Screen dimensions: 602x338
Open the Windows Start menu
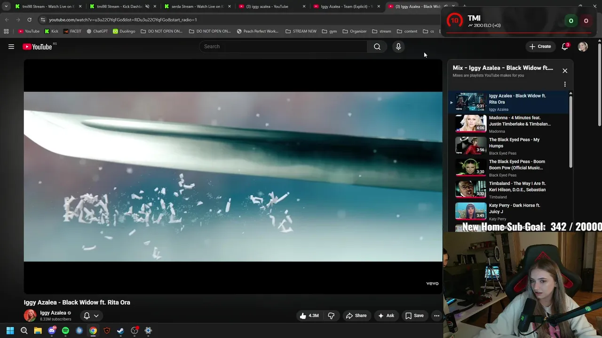coord(10,330)
